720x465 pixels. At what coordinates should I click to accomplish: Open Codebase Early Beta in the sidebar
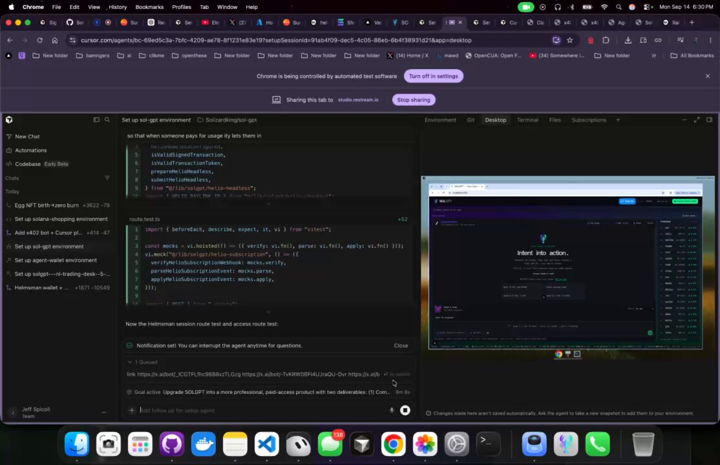pyautogui.click(x=37, y=164)
